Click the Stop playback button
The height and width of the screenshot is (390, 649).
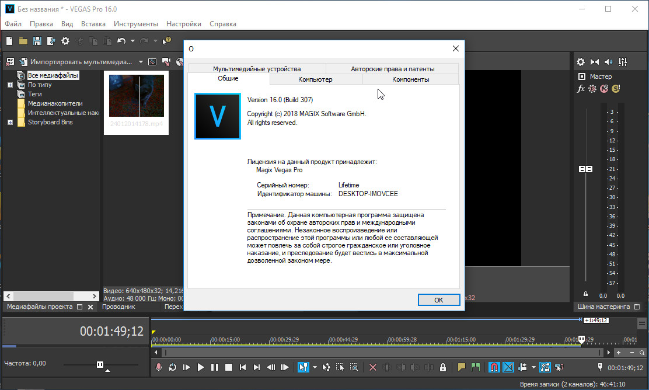click(x=229, y=367)
